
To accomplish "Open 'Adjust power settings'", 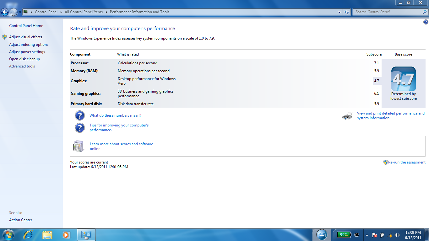I will (x=27, y=52).
